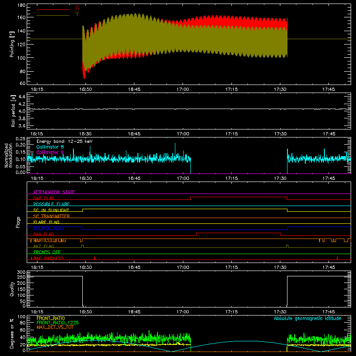Image resolution: width=356 pixels, height=356 pixels.
Task: Click the 'Quality' axis title
Action: coord(12,289)
